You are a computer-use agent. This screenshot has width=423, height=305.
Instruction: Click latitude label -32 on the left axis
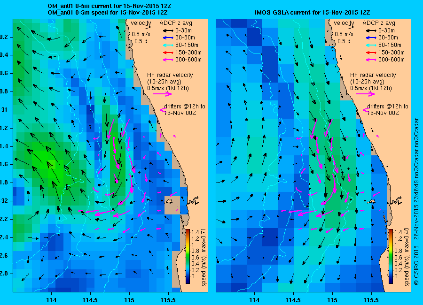pyautogui.click(x=4, y=201)
